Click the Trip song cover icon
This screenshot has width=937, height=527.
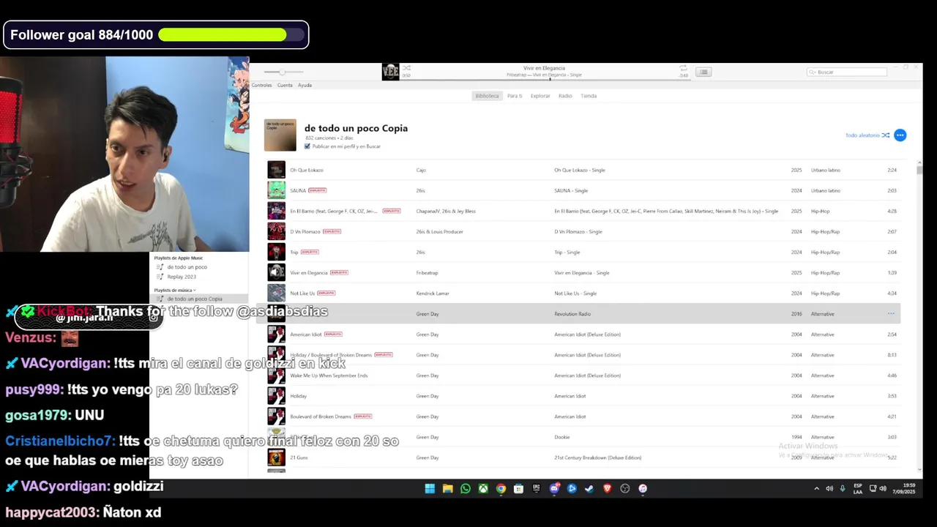pos(276,252)
